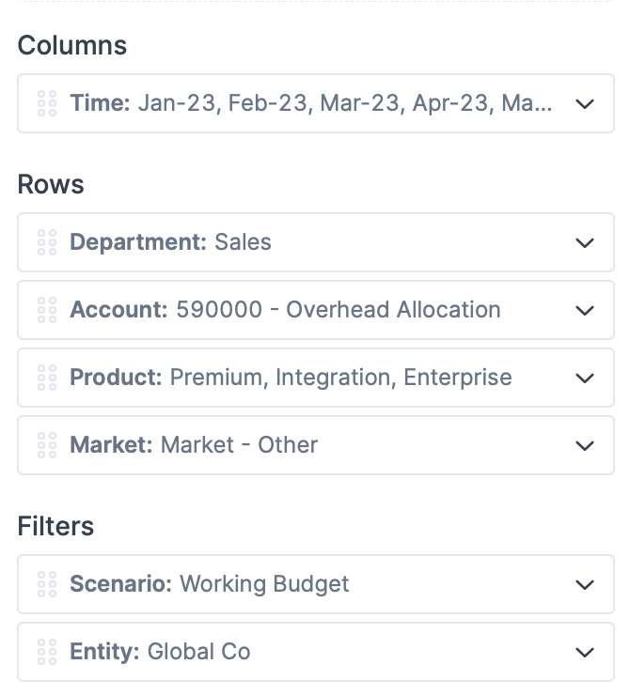Expand the Entity: Global Co chevron

(x=585, y=652)
